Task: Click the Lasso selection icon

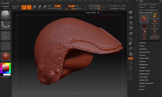Action: click(x=131, y=78)
